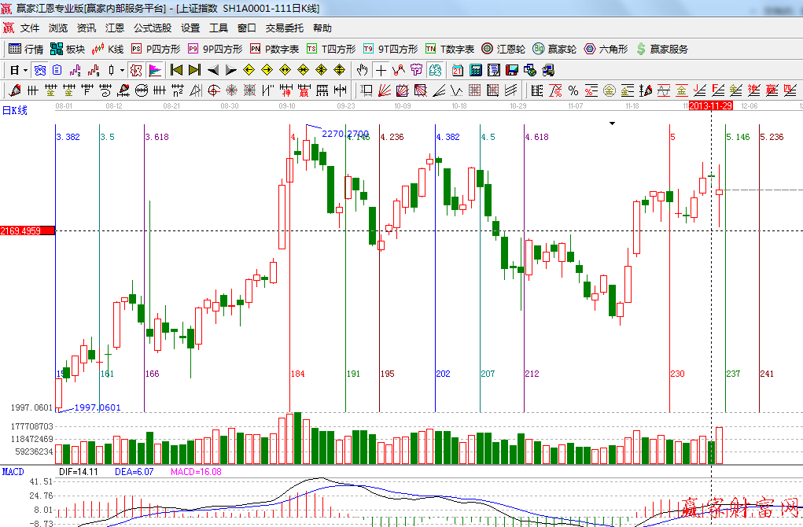Click the T数字表 toolbar button

click(450, 49)
